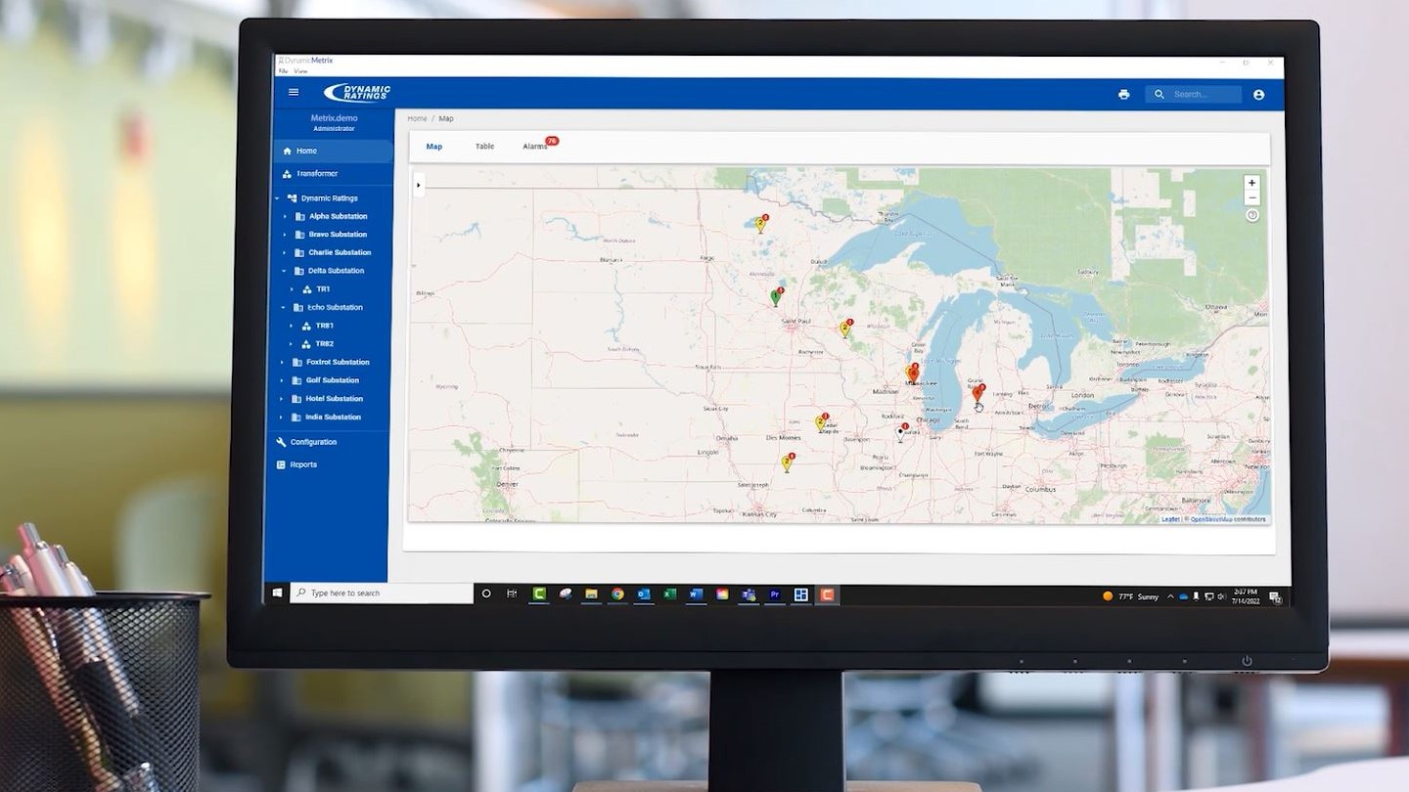The image size is (1409, 792).
Task: Click the Windows taskbar search box
Action: pos(382,594)
